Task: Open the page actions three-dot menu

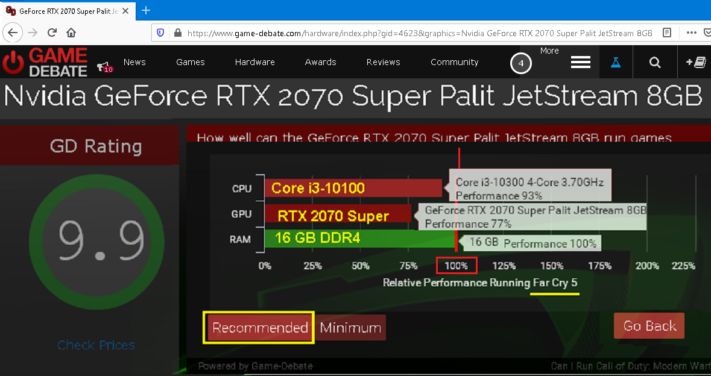Action: point(692,33)
